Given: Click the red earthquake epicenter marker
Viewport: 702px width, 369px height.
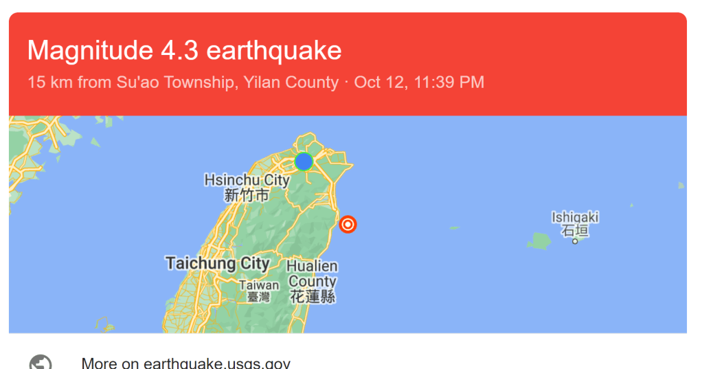Looking at the screenshot, I should pos(348,225).
